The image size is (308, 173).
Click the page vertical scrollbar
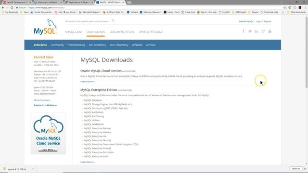[307, 52]
